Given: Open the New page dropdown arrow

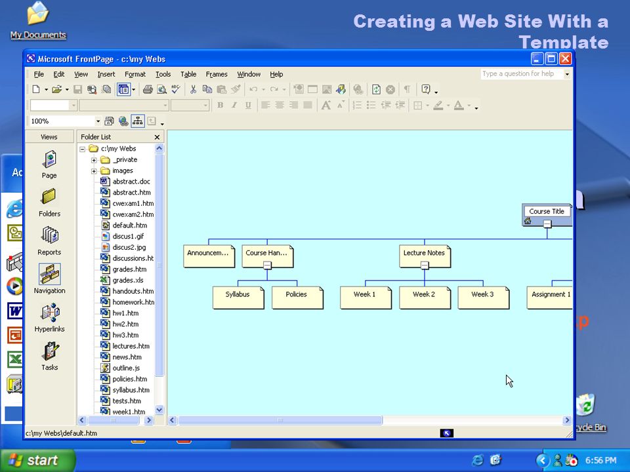Looking at the screenshot, I should tap(46, 90).
